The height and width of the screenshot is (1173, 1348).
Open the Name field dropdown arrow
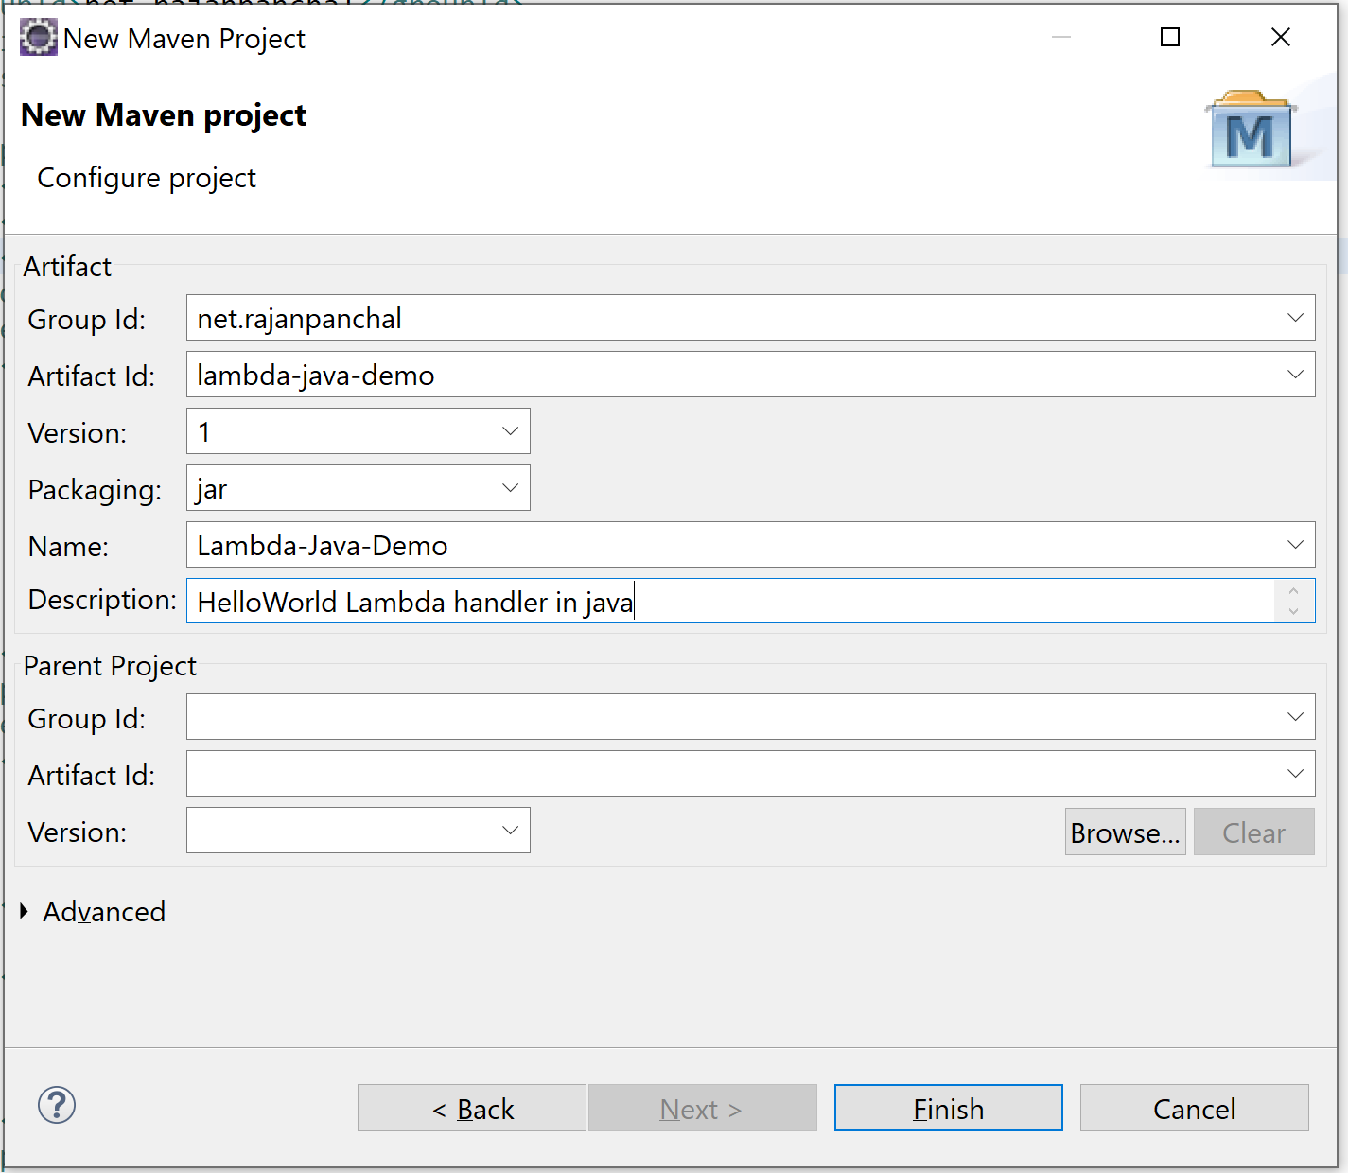pos(1295,545)
